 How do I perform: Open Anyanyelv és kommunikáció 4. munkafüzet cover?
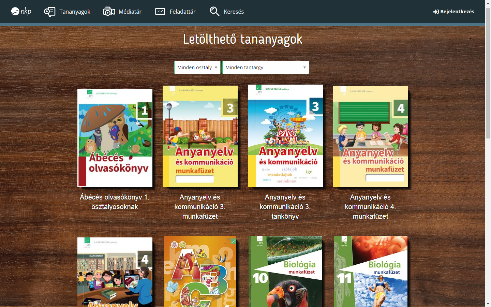(371, 136)
